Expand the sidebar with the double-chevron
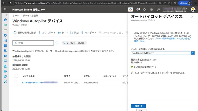This screenshot has width=198, height=111. (7, 15)
